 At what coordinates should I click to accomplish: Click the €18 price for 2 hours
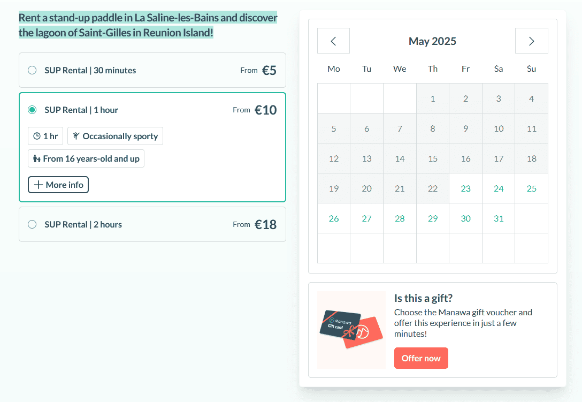click(x=265, y=224)
